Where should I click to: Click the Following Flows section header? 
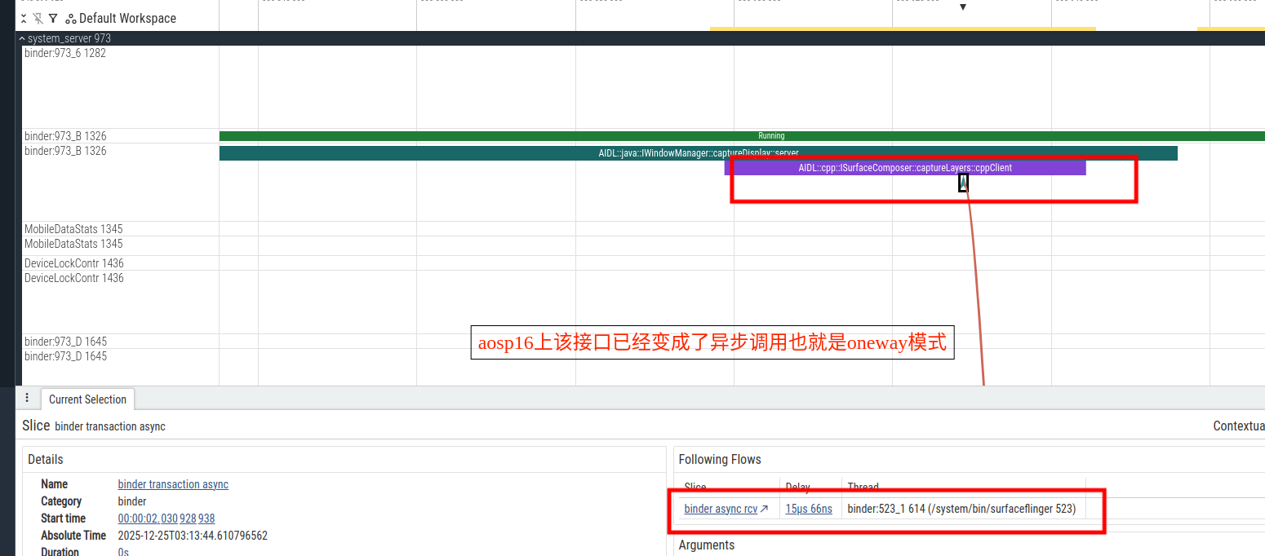pos(720,459)
